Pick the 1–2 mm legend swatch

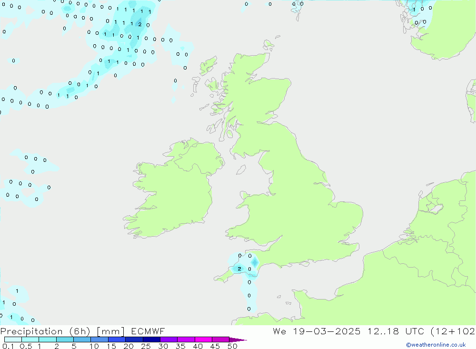(x=48, y=339)
